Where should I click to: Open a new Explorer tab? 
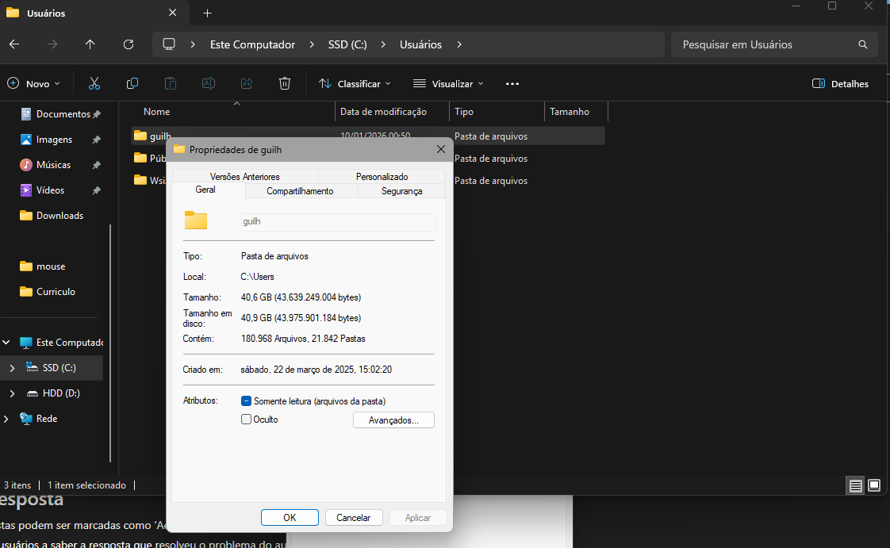(x=207, y=13)
